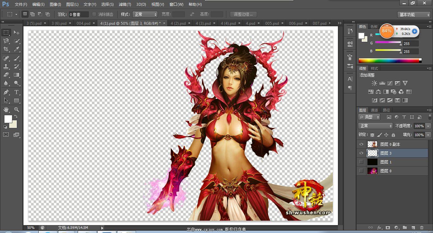Open 基本功能 workspace dropdown
This screenshot has width=433, height=233.
414,15
